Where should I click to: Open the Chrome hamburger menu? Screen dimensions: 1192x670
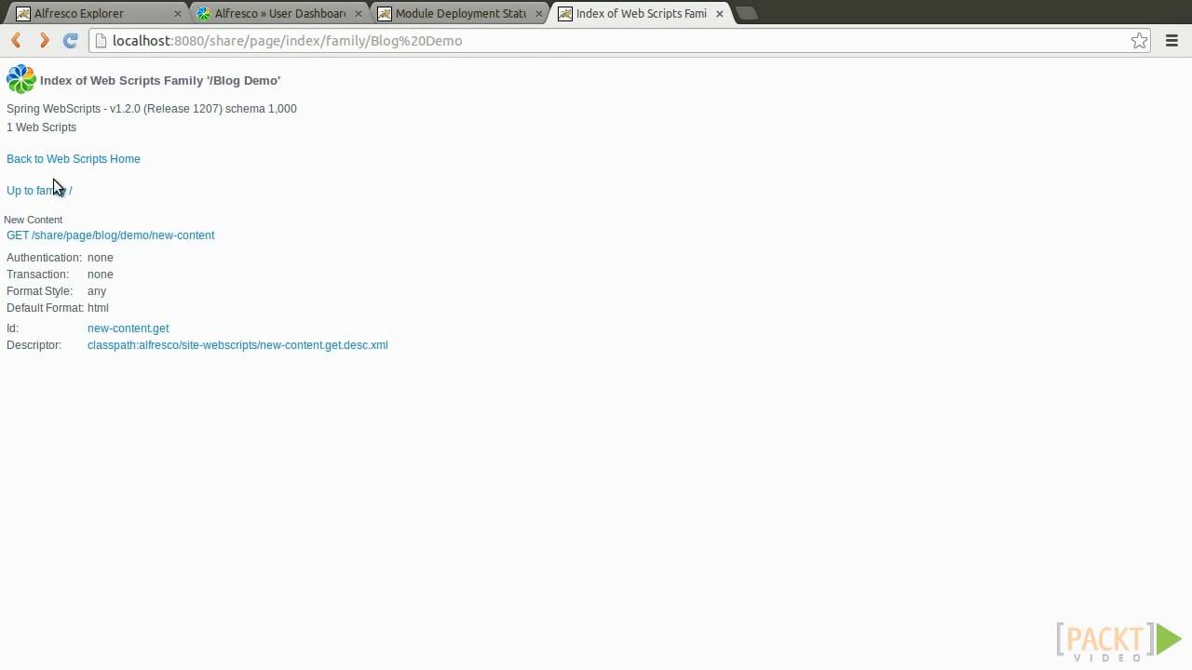[x=1172, y=40]
